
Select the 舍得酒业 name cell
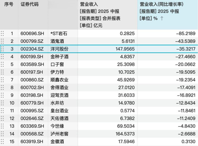tap(59, 87)
